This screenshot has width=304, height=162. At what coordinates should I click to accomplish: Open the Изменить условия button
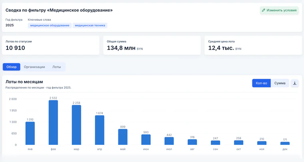pyautogui.click(x=279, y=10)
